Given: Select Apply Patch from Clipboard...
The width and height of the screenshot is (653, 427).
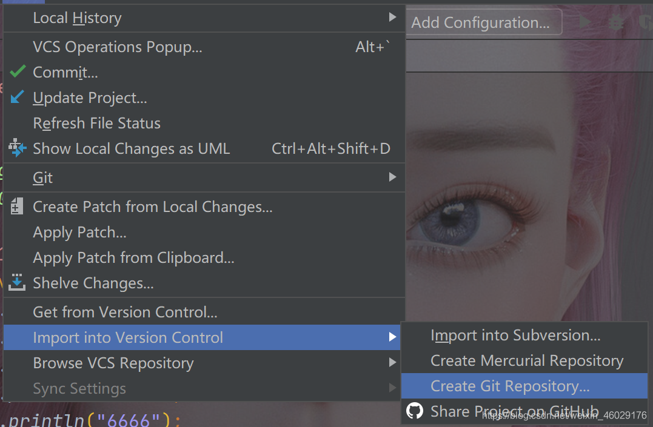Looking at the screenshot, I should coord(133,257).
